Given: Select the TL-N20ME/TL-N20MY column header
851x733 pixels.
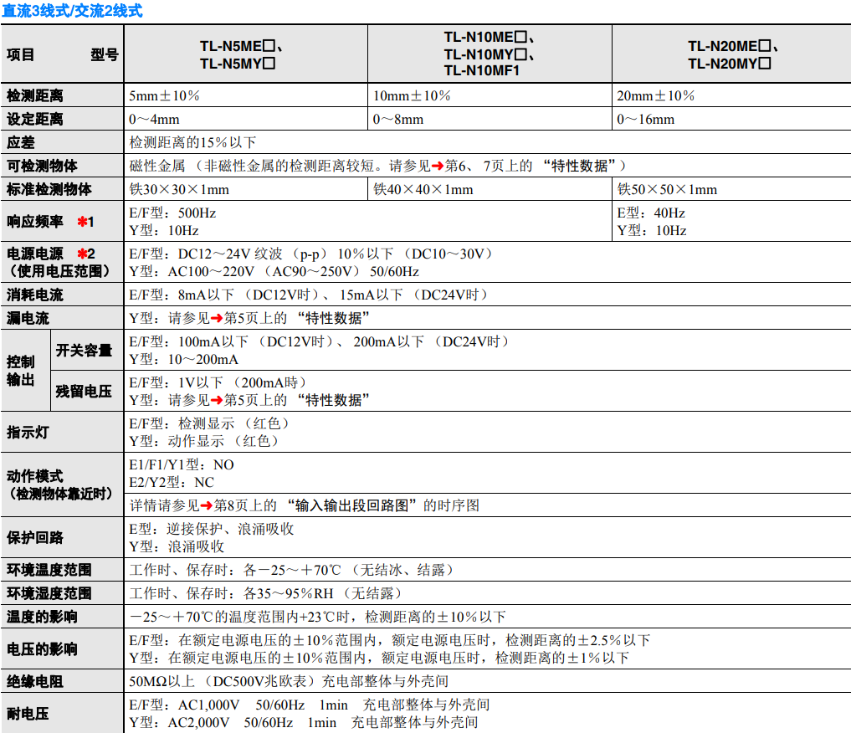Looking at the screenshot, I should point(731,54).
